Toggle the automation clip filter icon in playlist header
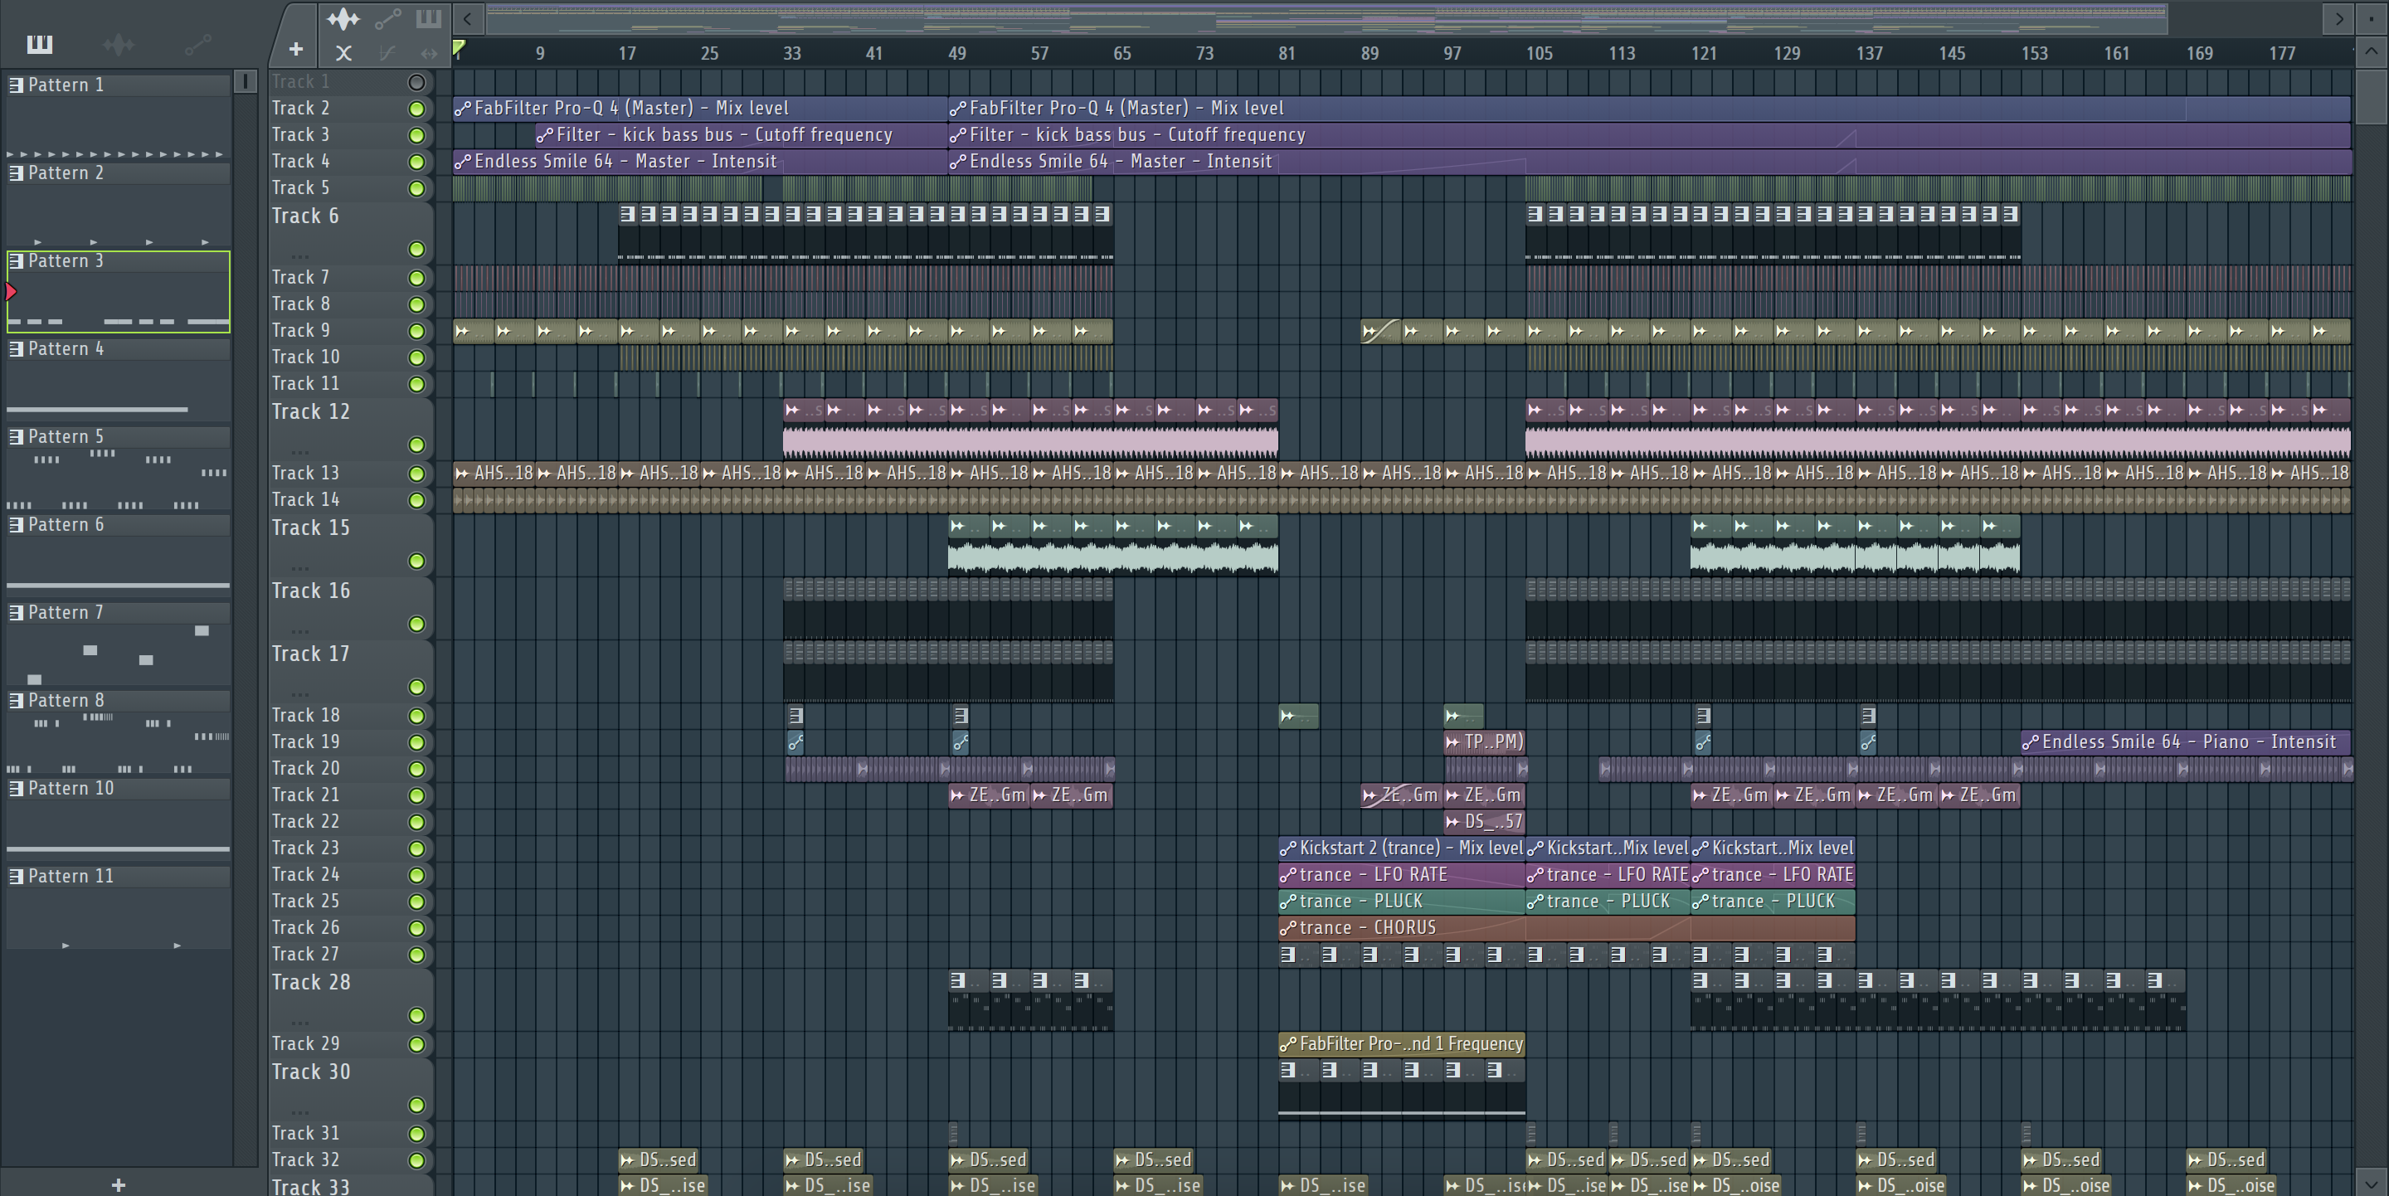This screenshot has height=1196, width=2389. [x=387, y=17]
